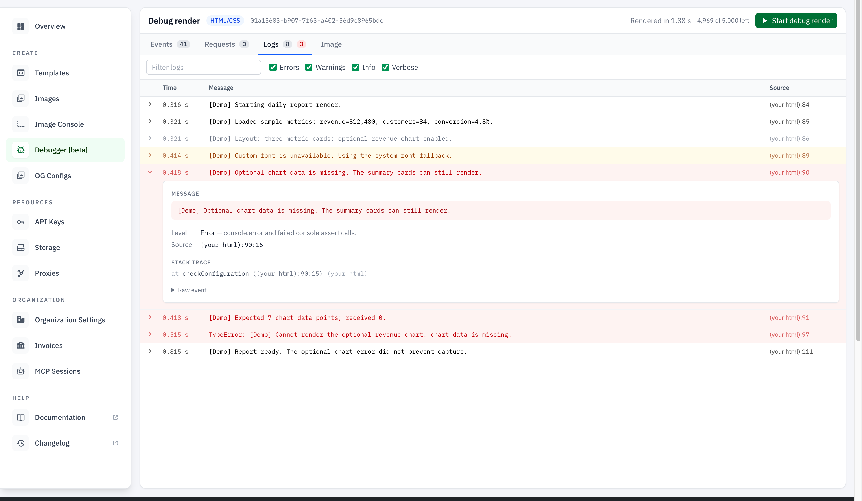This screenshot has width=862, height=501.
Task: Uncheck the Errors filter checkbox
Action: point(273,68)
